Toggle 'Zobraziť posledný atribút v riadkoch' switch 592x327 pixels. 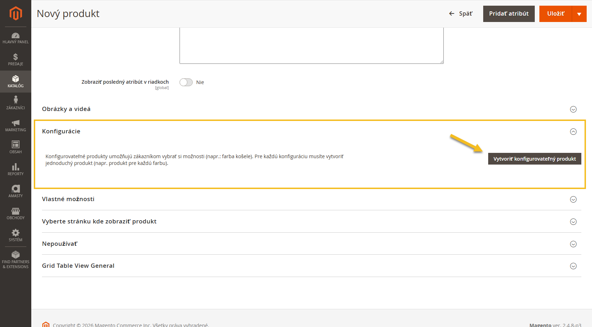(186, 82)
